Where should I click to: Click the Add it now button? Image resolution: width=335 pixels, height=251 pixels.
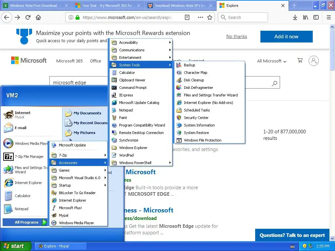(x=286, y=37)
